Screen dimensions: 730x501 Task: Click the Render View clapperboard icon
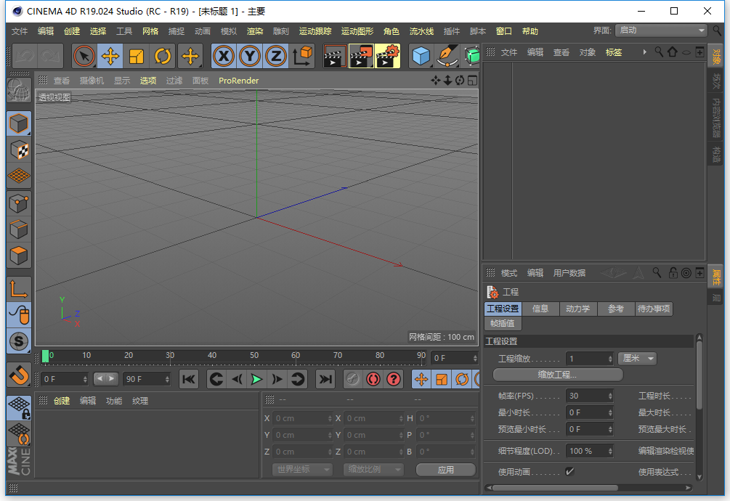335,57
